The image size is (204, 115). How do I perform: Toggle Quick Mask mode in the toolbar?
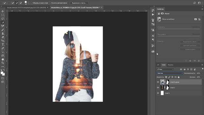click(3, 78)
